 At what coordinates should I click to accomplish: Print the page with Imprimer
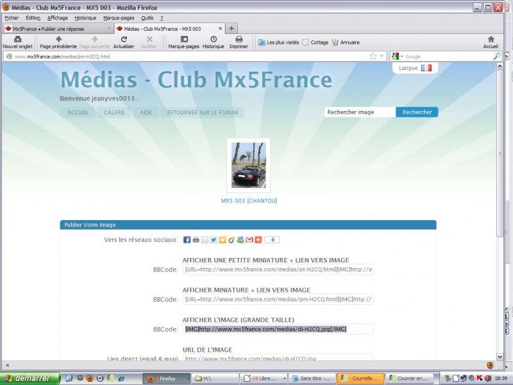click(239, 42)
